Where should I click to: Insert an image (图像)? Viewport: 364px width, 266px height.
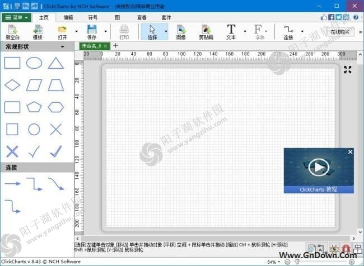(x=181, y=32)
